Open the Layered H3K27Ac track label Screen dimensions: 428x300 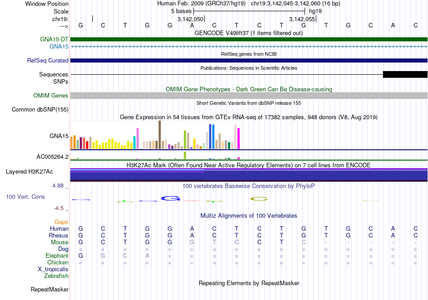click(x=29, y=172)
